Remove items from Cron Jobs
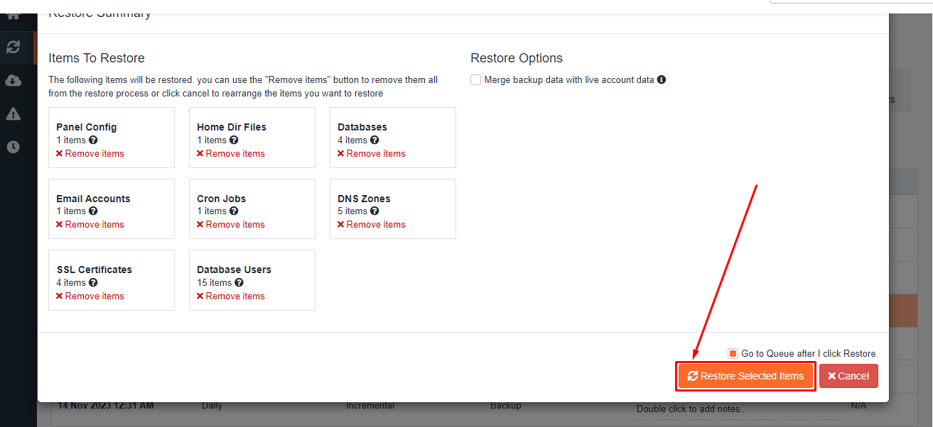 point(231,224)
